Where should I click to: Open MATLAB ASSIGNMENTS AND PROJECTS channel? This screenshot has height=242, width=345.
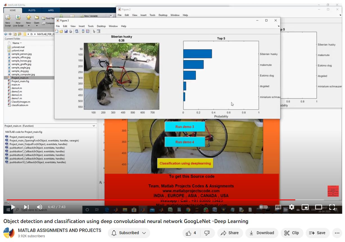(x=60, y=230)
